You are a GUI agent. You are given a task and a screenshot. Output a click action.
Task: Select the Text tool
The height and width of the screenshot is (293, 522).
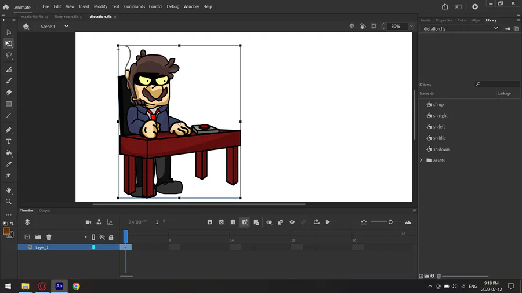click(9, 141)
